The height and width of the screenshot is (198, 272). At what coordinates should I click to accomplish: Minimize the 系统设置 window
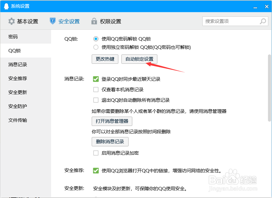(x=255, y=8)
